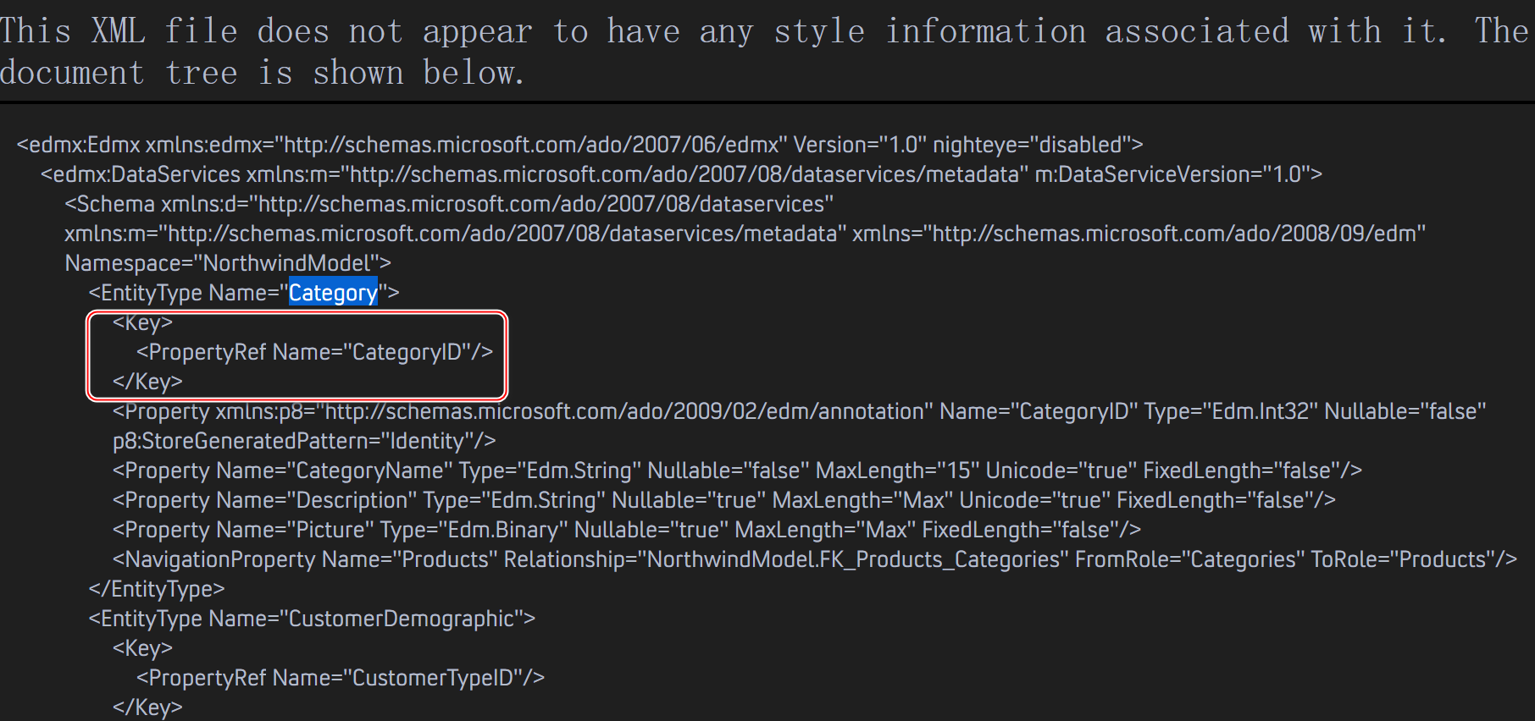This screenshot has height=721, width=1535.
Task: Click closing EntityType tag
Action: 157,589
